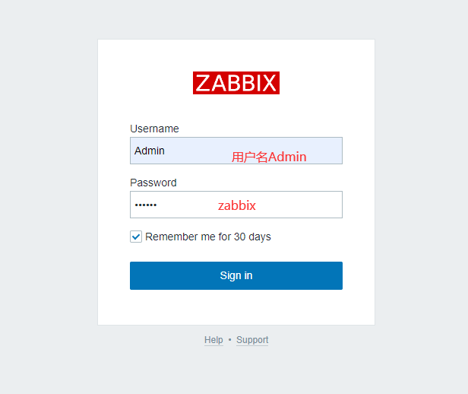The height and width of the screenshot is (394, 468).
Task: Place cursor on "Admin" text in Username
Action: 149,151
